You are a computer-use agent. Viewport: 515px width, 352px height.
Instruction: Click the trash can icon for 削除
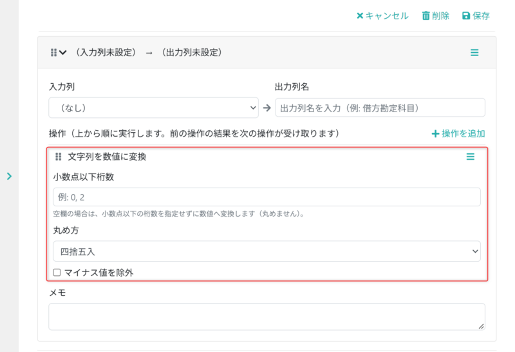[x=426, y=15]
